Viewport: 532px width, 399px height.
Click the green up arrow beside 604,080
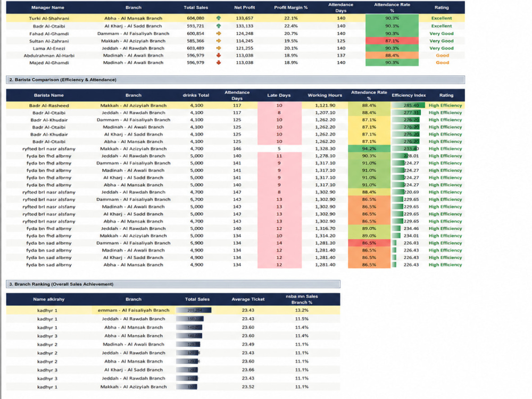219,18
